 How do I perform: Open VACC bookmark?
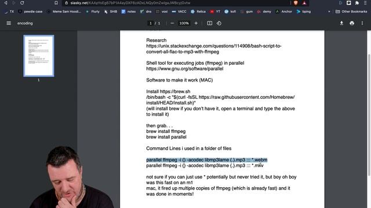pos(179,12)
